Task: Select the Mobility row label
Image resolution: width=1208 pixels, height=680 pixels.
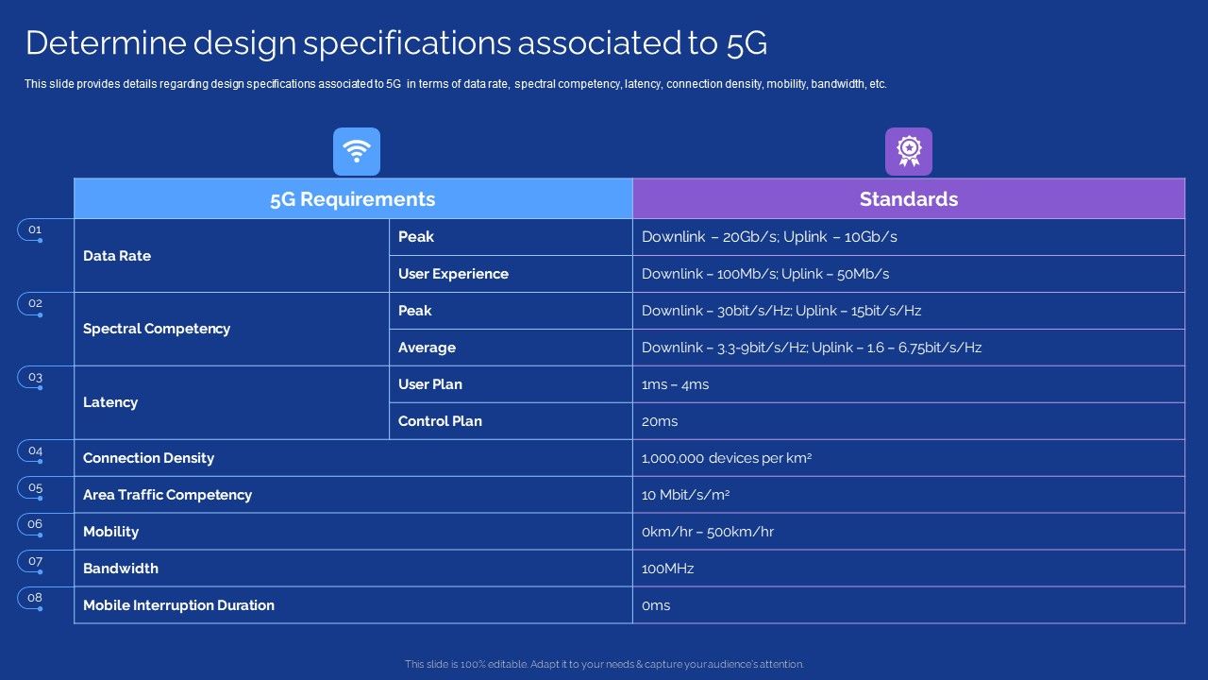Action: [x=110, y=532]
